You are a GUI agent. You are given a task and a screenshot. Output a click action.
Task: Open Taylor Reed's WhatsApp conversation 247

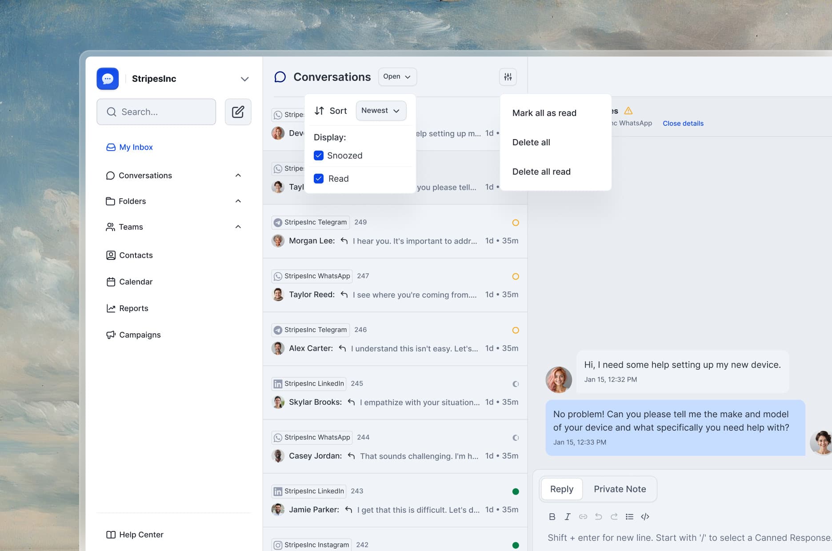coord(395,285)
